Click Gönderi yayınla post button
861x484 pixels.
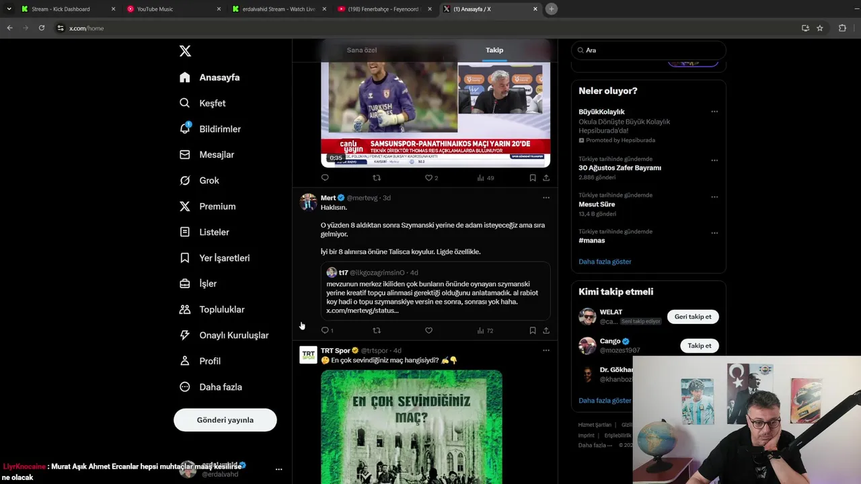(x=225, y=420)
